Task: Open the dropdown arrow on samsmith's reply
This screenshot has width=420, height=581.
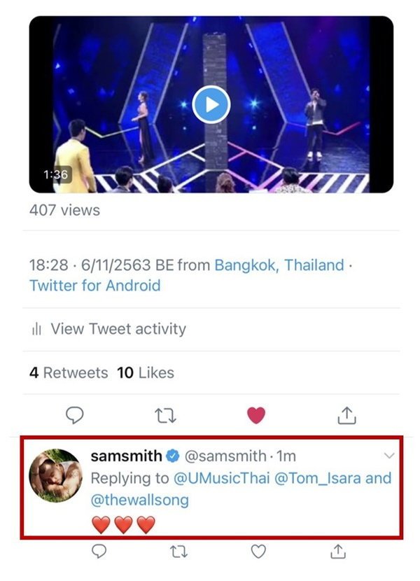Action: (x=389, y=456)
